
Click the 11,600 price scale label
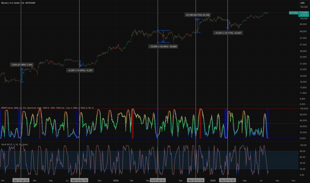coord(304,93)
